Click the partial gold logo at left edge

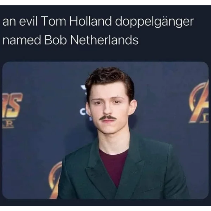pos(12,105)
